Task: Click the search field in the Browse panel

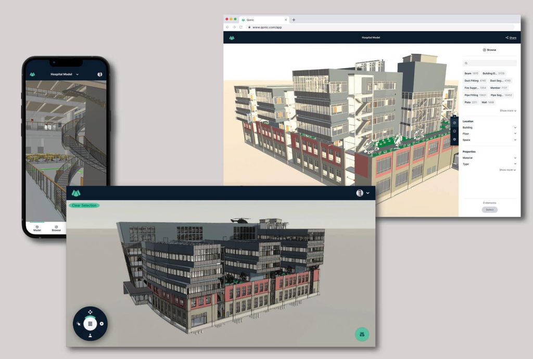Action: click(x=489, y=63)
